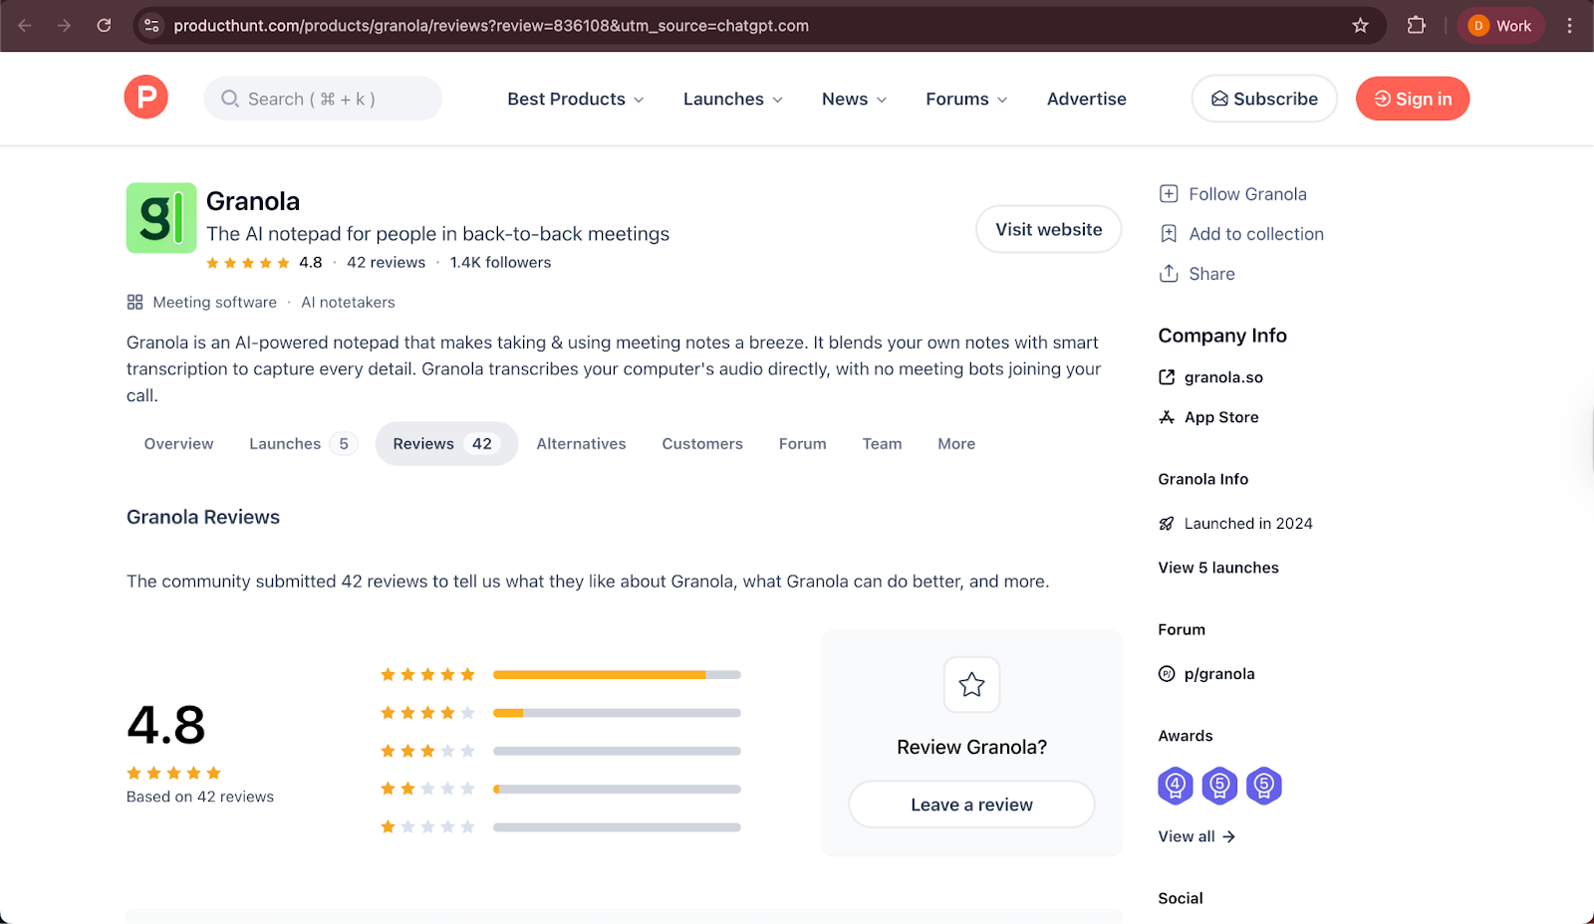Click the rocket icon beside Launched in 2024

click(1167, 524)
